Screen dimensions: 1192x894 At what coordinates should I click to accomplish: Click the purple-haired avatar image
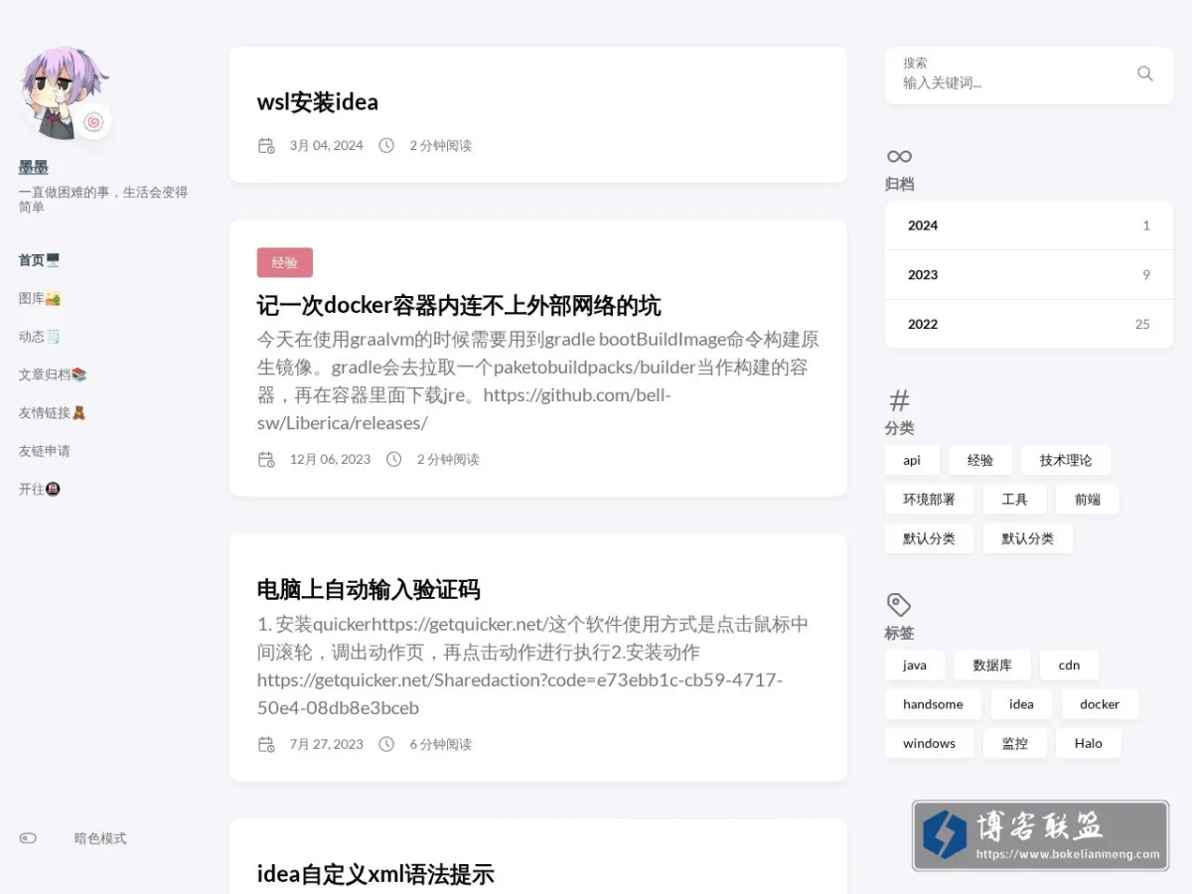pos(64,92)
